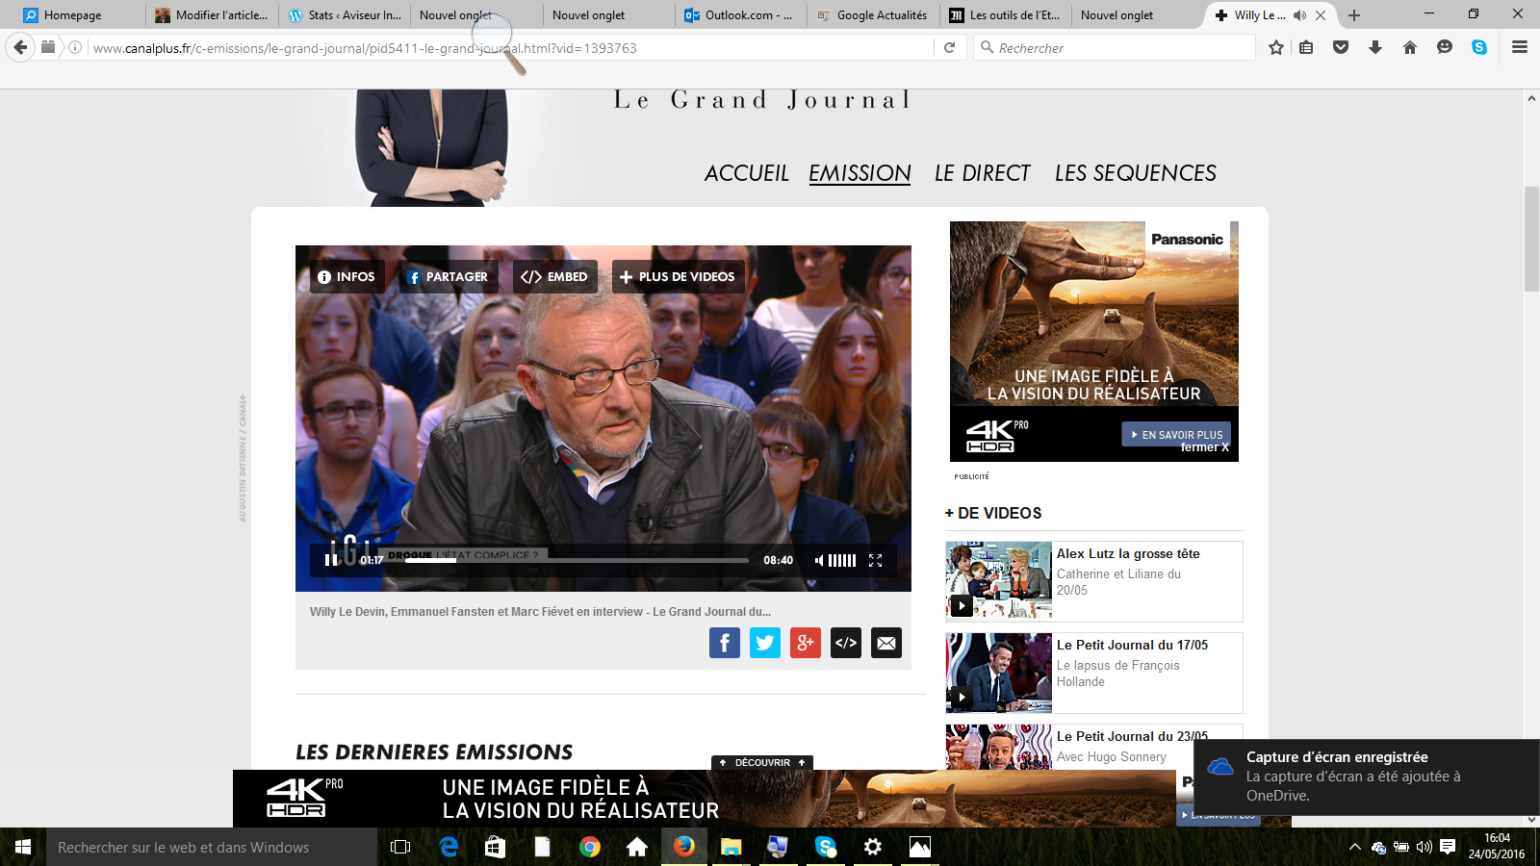Expand the DÉCOUVRIR banner ad
The width and height of the screenshot is (1540, 866).
(x=762, y=762)
